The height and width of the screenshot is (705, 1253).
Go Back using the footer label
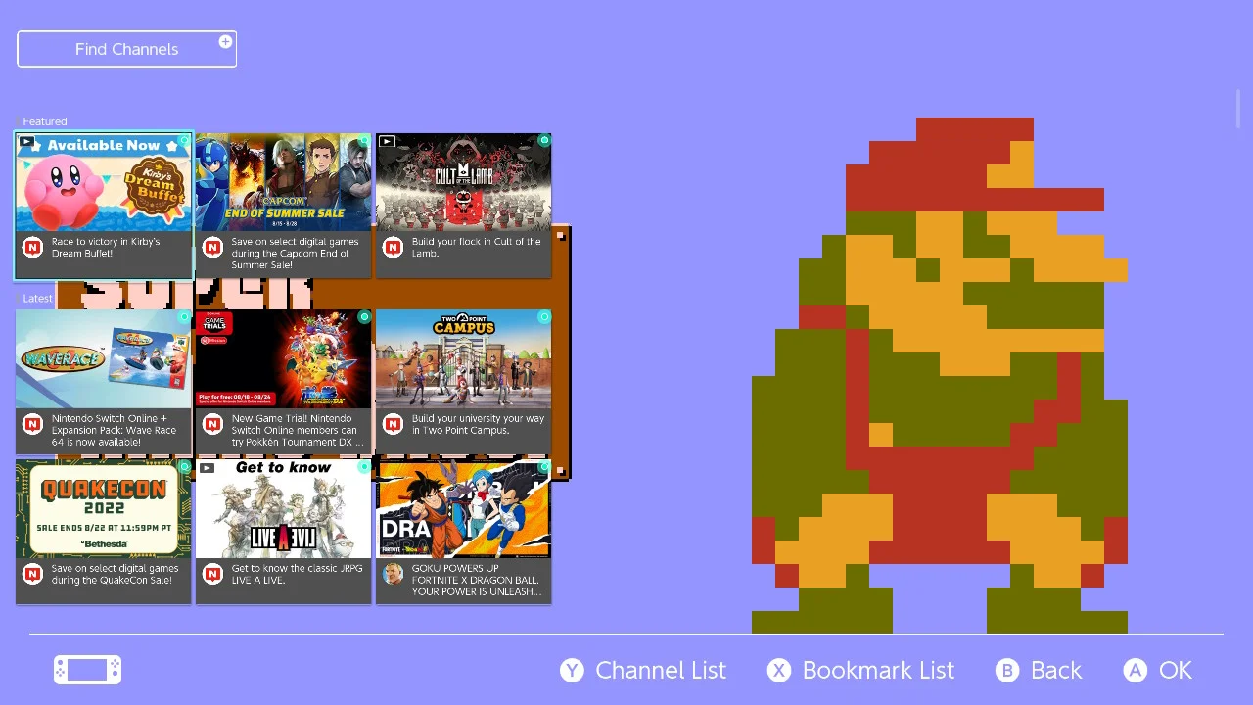(1056, 670)
